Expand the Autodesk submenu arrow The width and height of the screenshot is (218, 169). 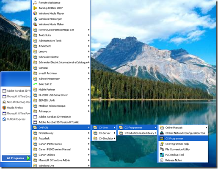click(89, 139)
